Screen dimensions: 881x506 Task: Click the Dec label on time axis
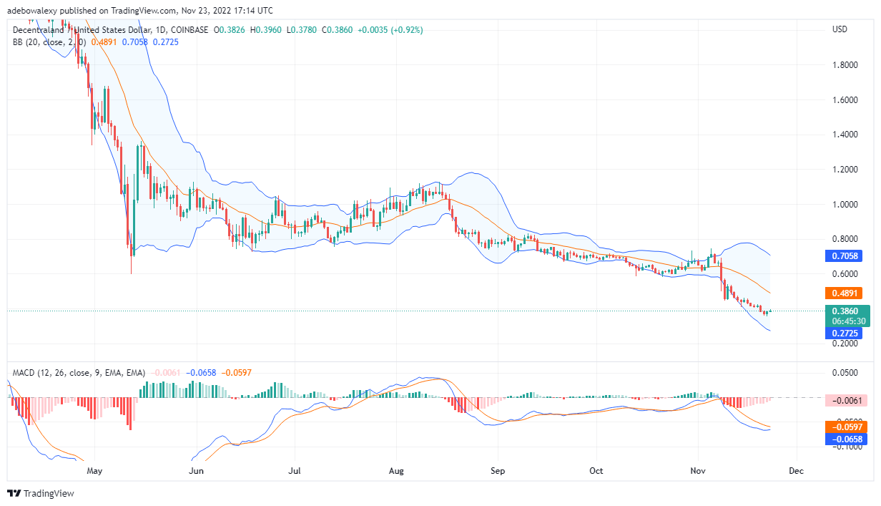[x=797, y=471]
